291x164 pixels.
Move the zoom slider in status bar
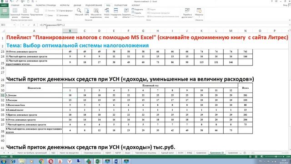276,157
